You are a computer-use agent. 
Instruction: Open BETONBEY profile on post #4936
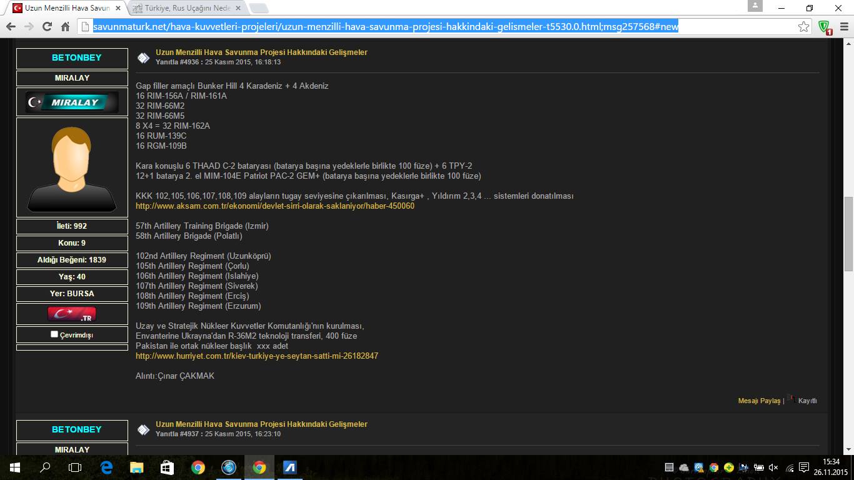[76, 57]
